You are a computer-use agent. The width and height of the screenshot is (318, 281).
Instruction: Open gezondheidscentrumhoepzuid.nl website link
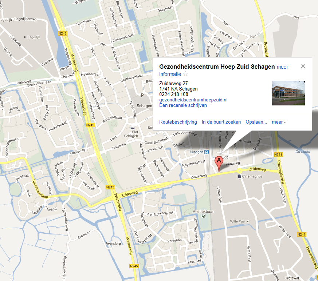(193, 100)
